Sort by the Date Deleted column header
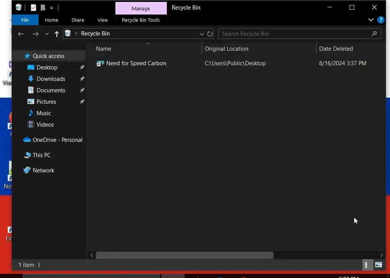390x278 pixels. [336, 48]
